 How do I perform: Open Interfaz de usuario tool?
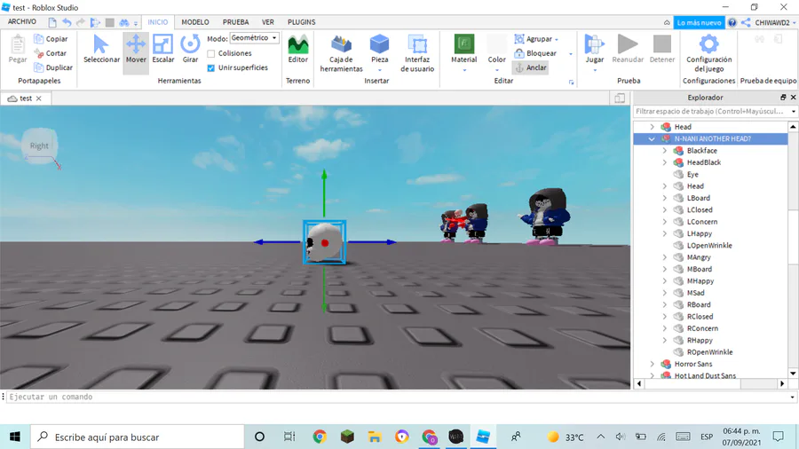click(417, 53)
